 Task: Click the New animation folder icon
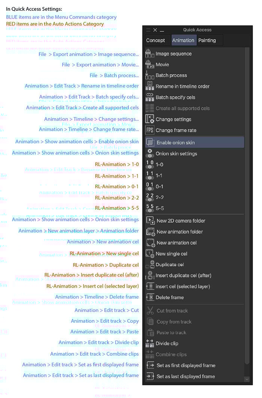[x=150, y=231]
